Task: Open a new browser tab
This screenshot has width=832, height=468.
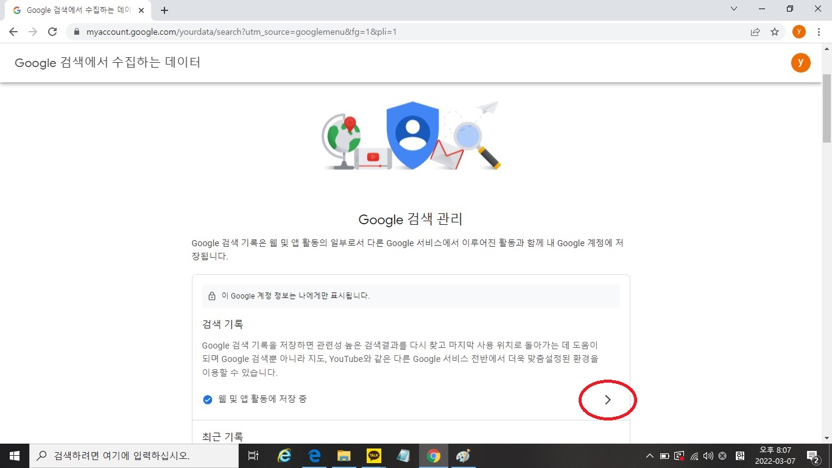Action: (164, 10)
